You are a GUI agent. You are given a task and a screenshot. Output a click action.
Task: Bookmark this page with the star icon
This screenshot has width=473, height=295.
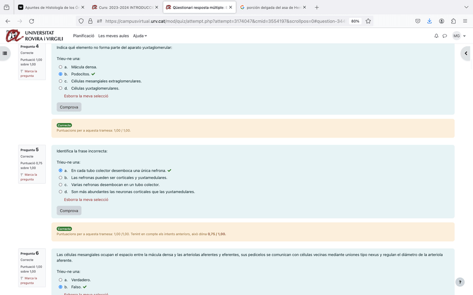tap(368, 21)
